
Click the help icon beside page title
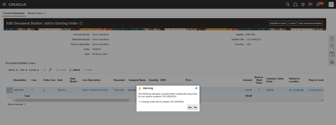pos(81,23)
